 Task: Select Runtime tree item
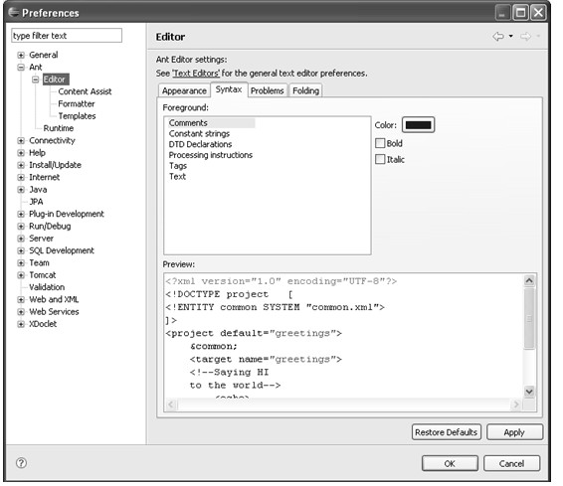(x=58, y=128)
